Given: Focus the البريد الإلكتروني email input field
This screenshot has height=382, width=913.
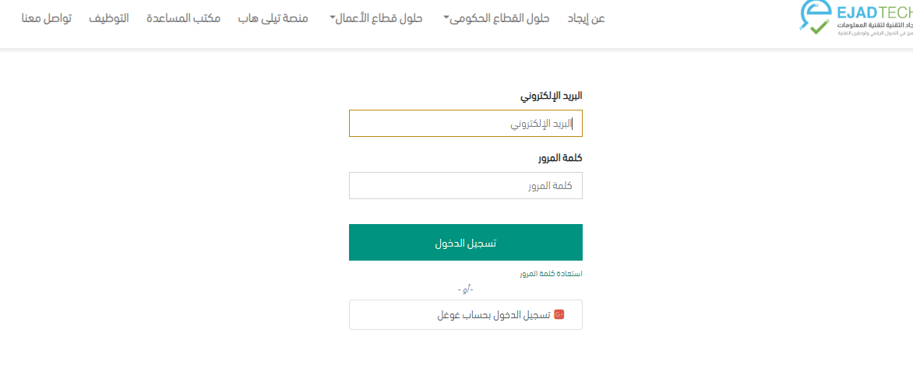Looking at the screenshot, I should tap(465, 123).
